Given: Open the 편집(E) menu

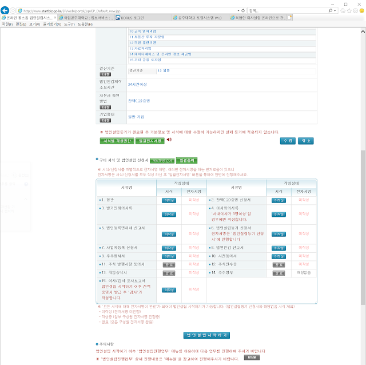Looking at the screenshot, I should [21, 24].
